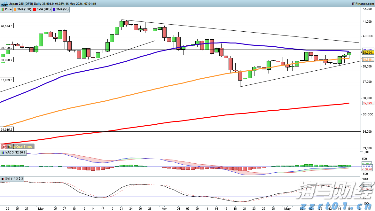375x211 pixels.
Task: Click the green-red Price legend icon
Action: [3, 9]
